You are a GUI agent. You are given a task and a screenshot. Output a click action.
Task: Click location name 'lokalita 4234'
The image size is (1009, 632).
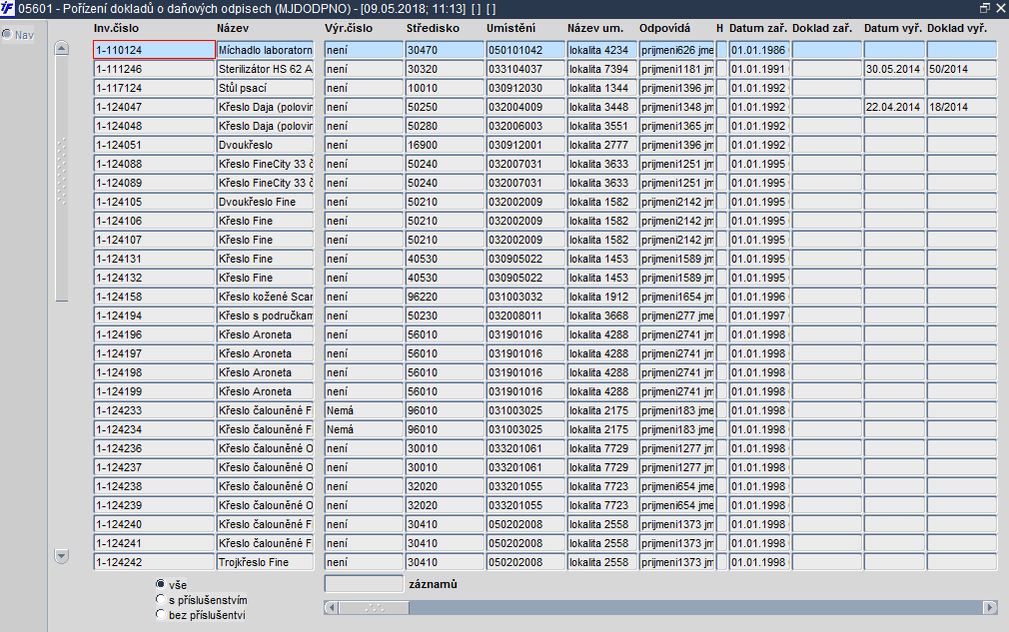602,50
